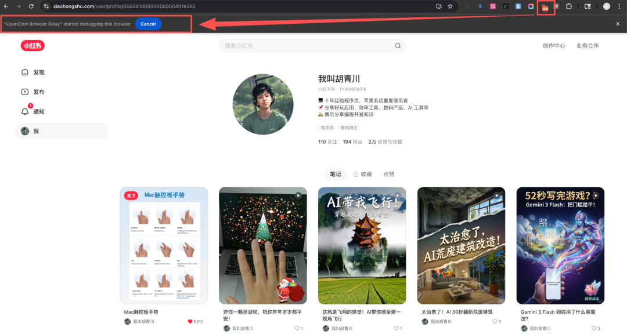
Task: Open the tab search dropdown
Action: click(588, 7)
